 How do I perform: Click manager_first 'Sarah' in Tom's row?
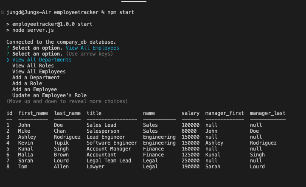[x=213, y=167]
